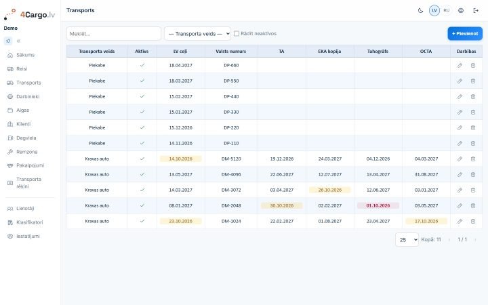The width and height of the screenshot is (488, 305).
Task: Select LV language toggle
Action: point(434,11)
